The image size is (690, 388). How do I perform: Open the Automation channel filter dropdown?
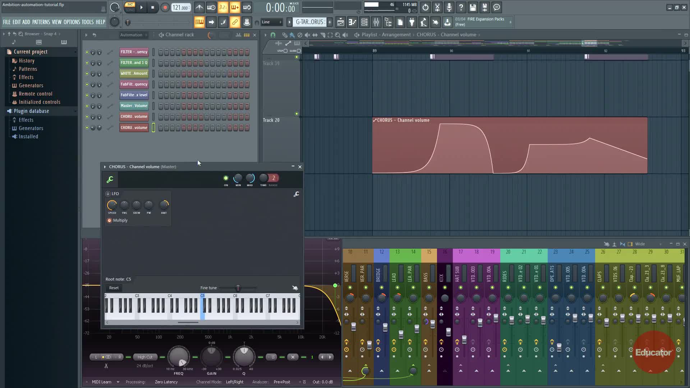click(134, 35)
